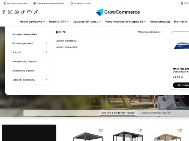Open the blue pool mat product image
189x141 pixels.
click(181, 46)
